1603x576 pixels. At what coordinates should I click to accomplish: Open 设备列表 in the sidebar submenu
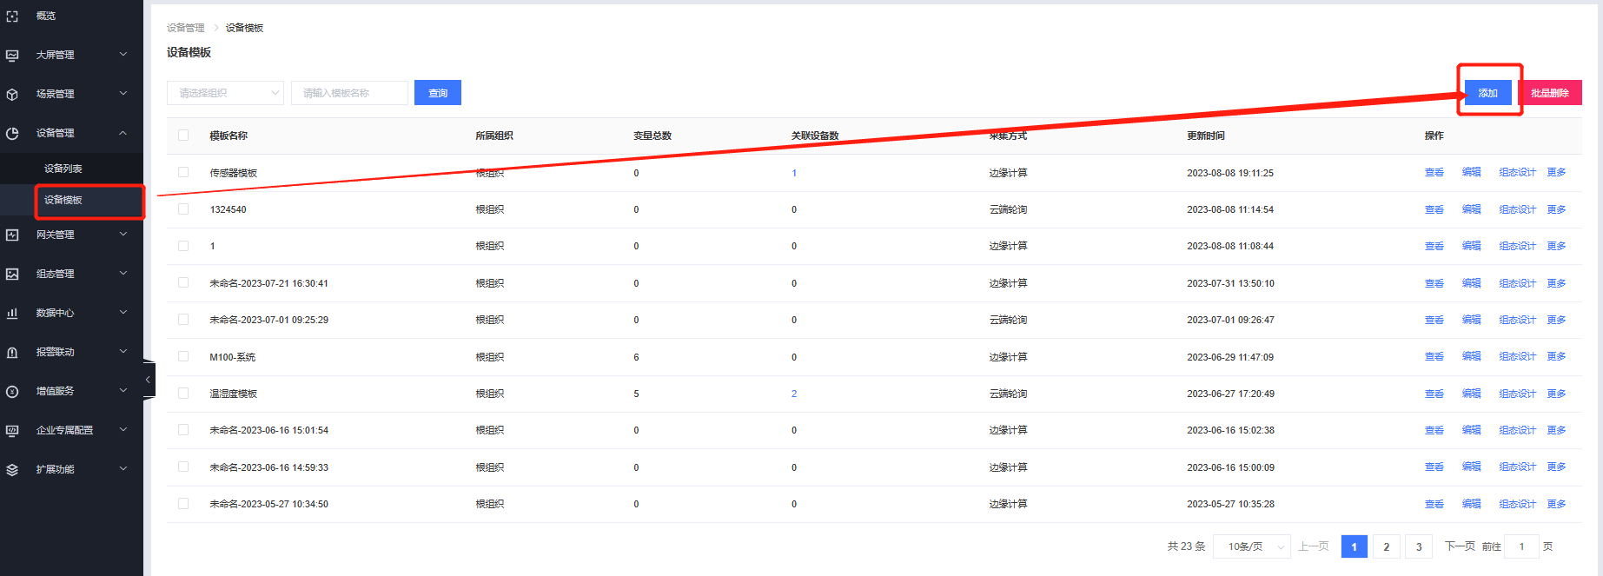coord(63,169)
